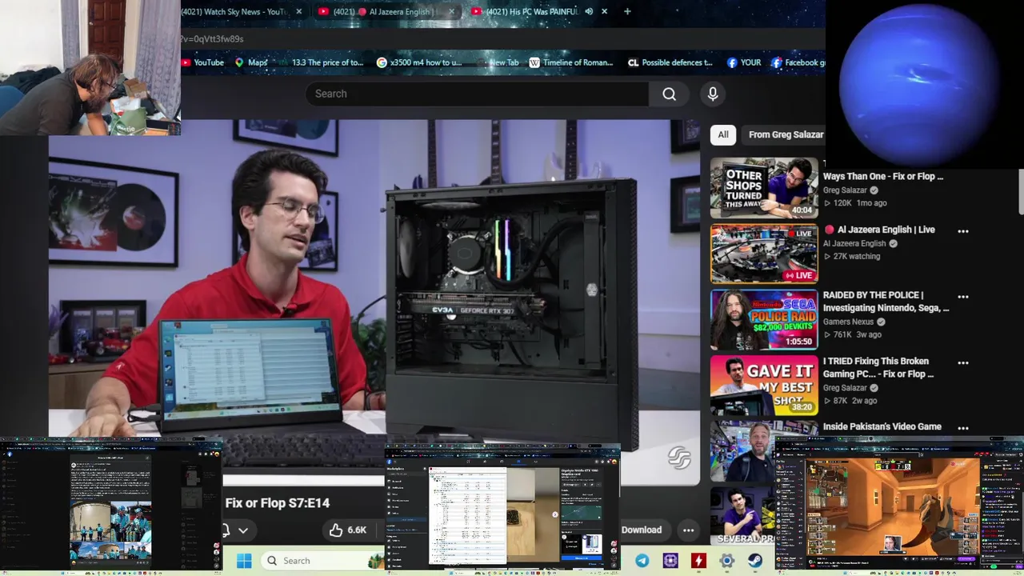Image resolution: width=1024 pixels, height=576 pixels.
Task: Open options for Al Jazeera English Live video
Action: 963,231
